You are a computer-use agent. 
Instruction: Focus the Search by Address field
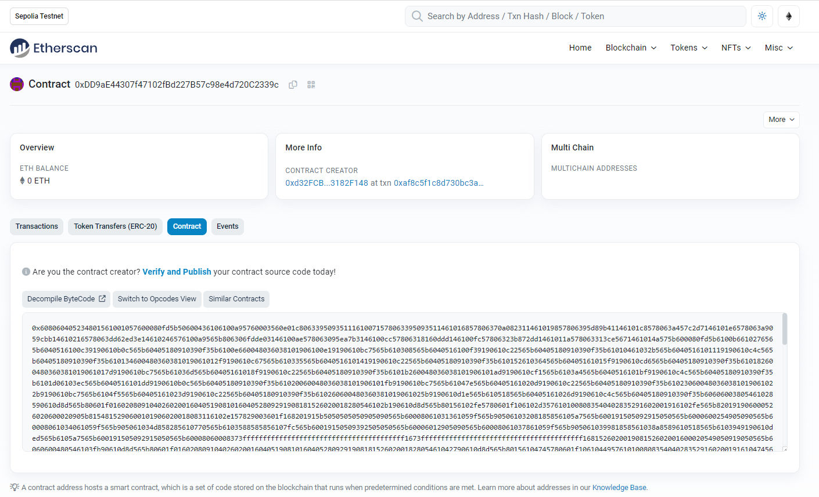pyautogui.click(x=576, y=16)
